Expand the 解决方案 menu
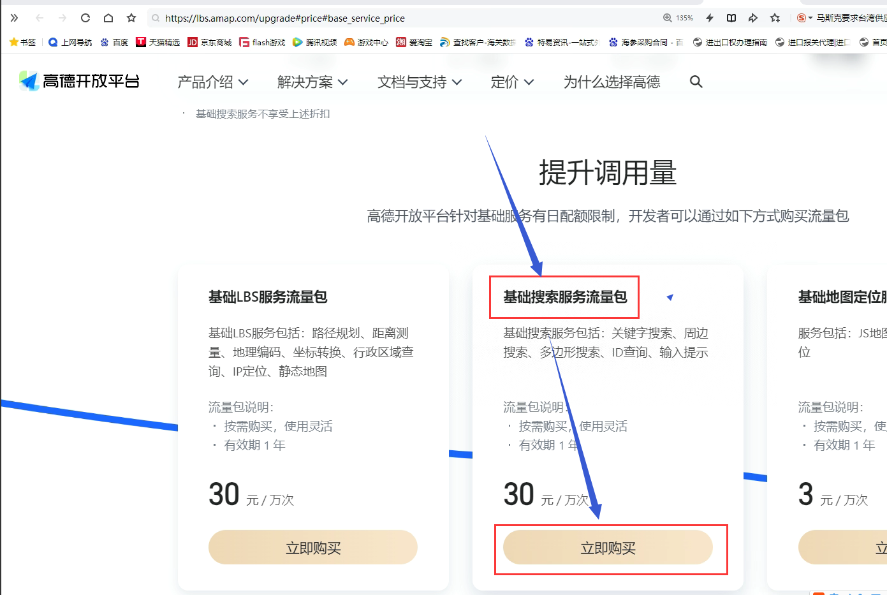This screenshot has height=595, width=887. click(312, 82)
